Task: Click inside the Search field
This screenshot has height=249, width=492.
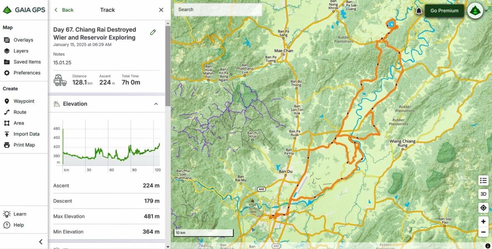Action: click(217, 9)
